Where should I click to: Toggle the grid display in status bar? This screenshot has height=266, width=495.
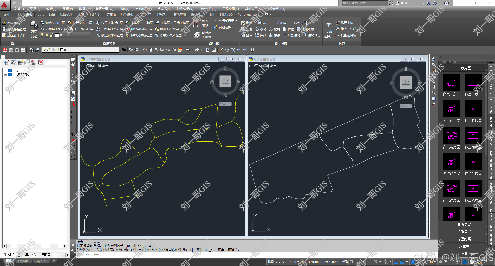352,262
